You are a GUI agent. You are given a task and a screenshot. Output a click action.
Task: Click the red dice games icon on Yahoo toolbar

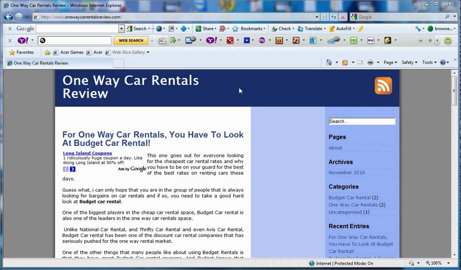click(x=230, y=40)
